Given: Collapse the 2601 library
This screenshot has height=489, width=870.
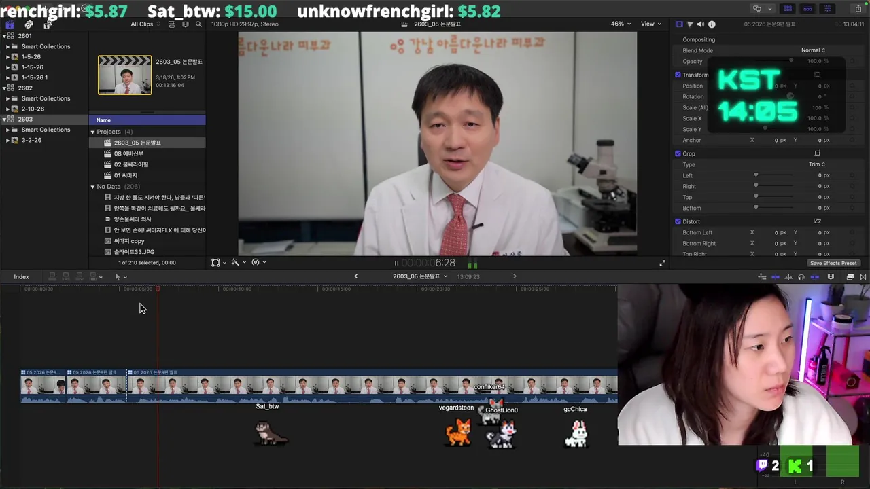Looking at the screenshot, I should click(3, 36).
